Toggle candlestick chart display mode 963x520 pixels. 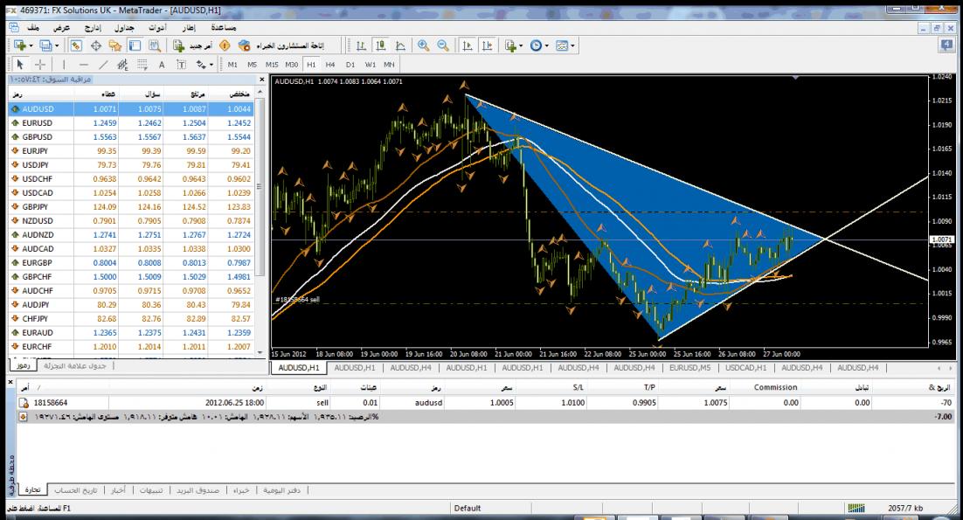[x=381, y=45]
